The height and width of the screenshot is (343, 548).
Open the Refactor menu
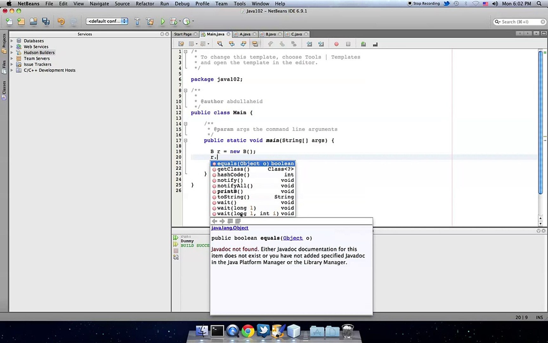click(x=145, y=3)
